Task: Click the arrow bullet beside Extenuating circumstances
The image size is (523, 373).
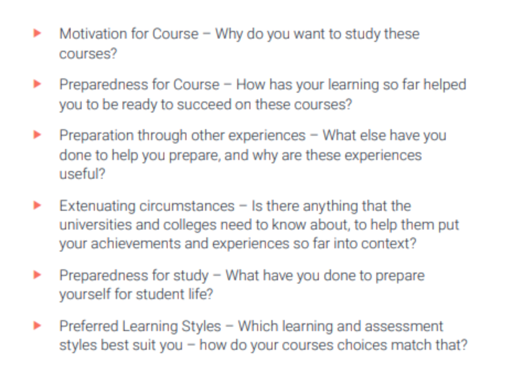Action: (x=37, y=205)
